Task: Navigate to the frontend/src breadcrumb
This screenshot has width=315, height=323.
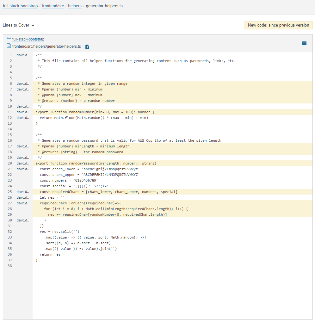Action: 53,6
